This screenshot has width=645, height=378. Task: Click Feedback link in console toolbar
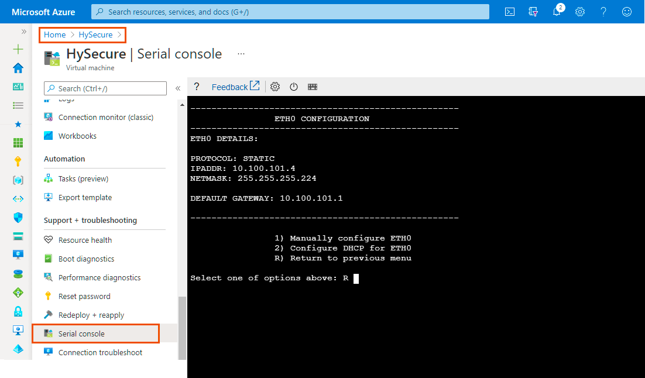[235, 87]
